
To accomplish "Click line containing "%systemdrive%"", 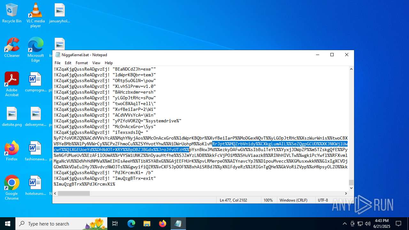I will point(118,121).
